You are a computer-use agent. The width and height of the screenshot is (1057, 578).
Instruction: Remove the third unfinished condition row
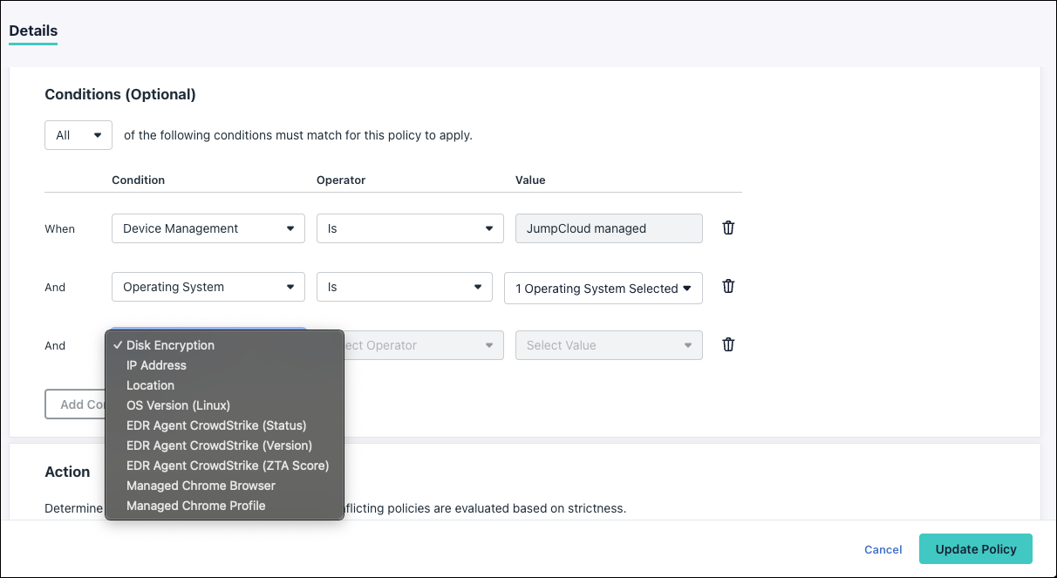[x=728, y=344]
